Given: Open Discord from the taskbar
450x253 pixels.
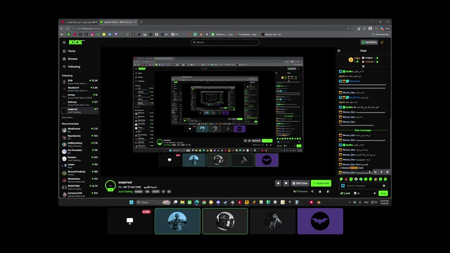Looking at the screenshot, I should 218,202.
